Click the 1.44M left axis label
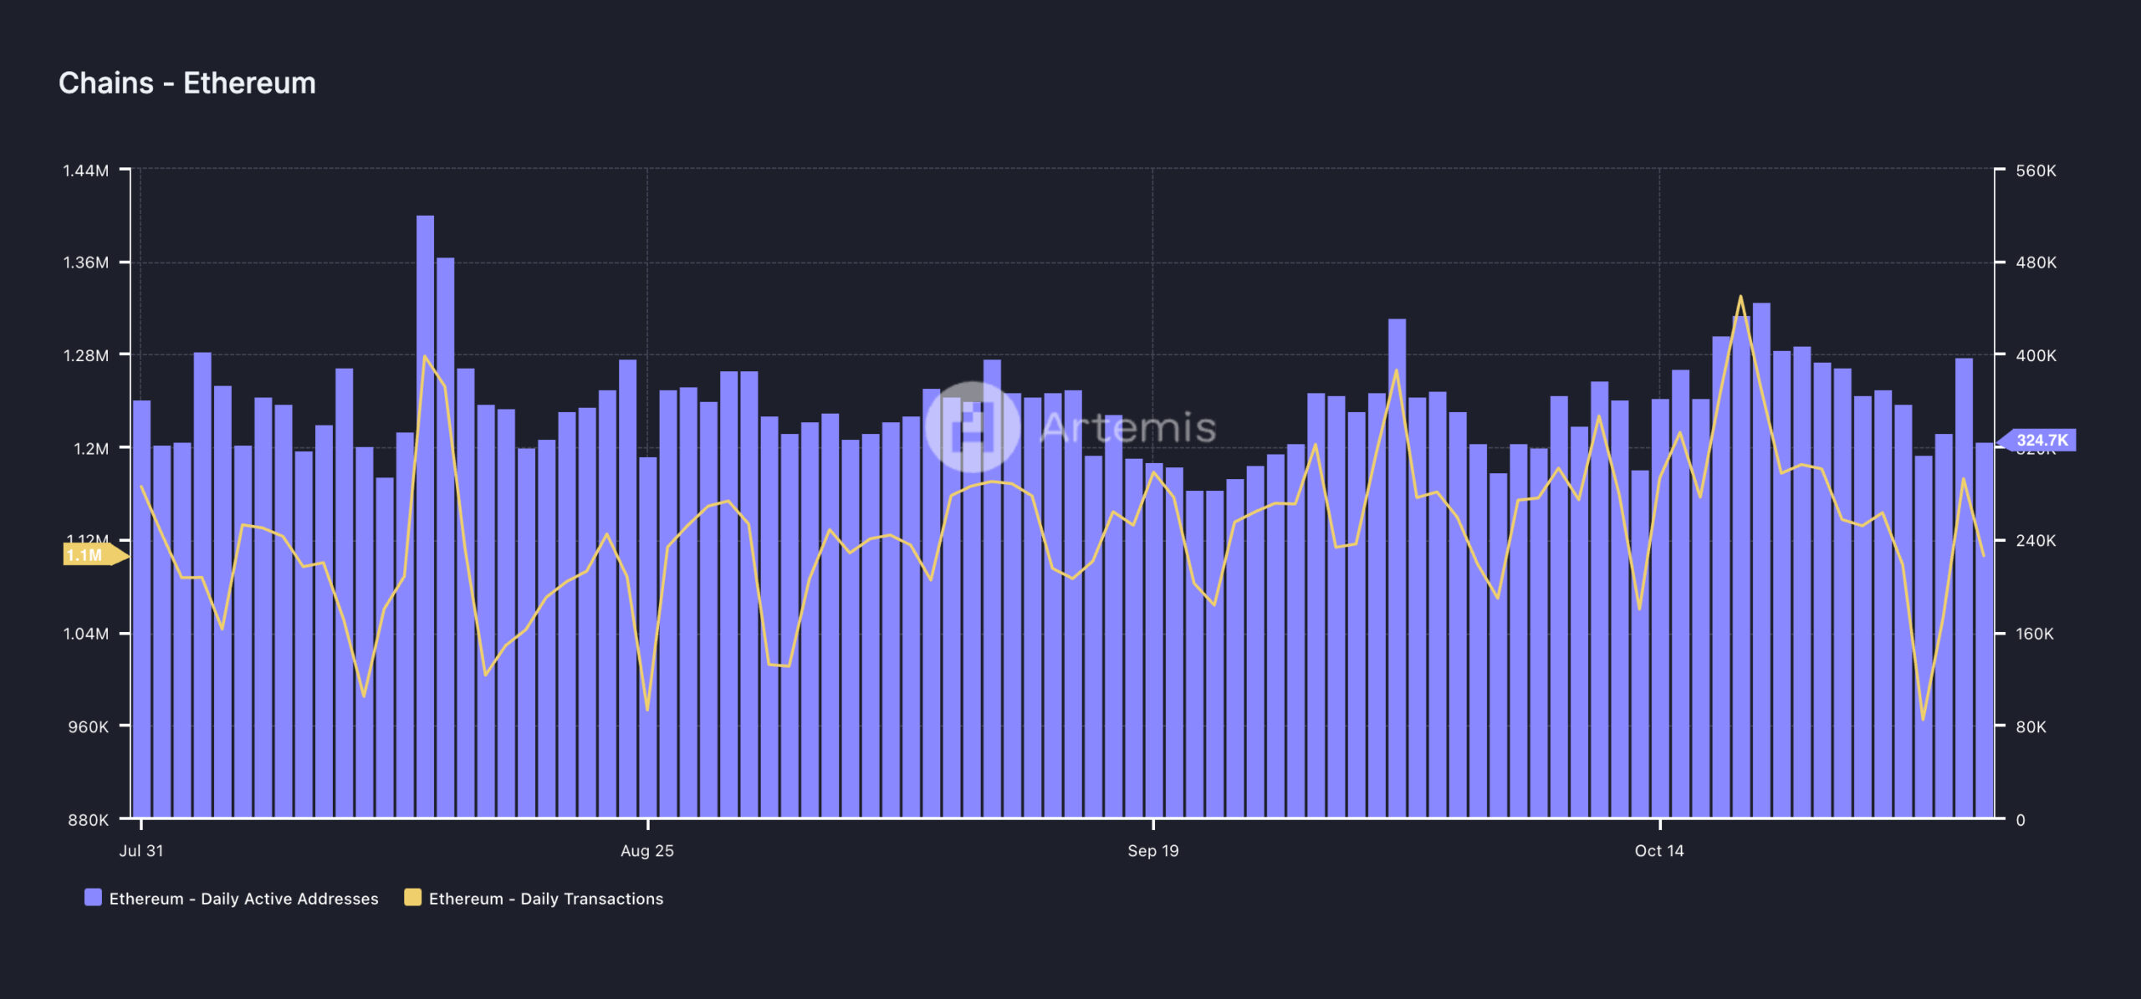Screen dimensions: 2141x999 85,171
